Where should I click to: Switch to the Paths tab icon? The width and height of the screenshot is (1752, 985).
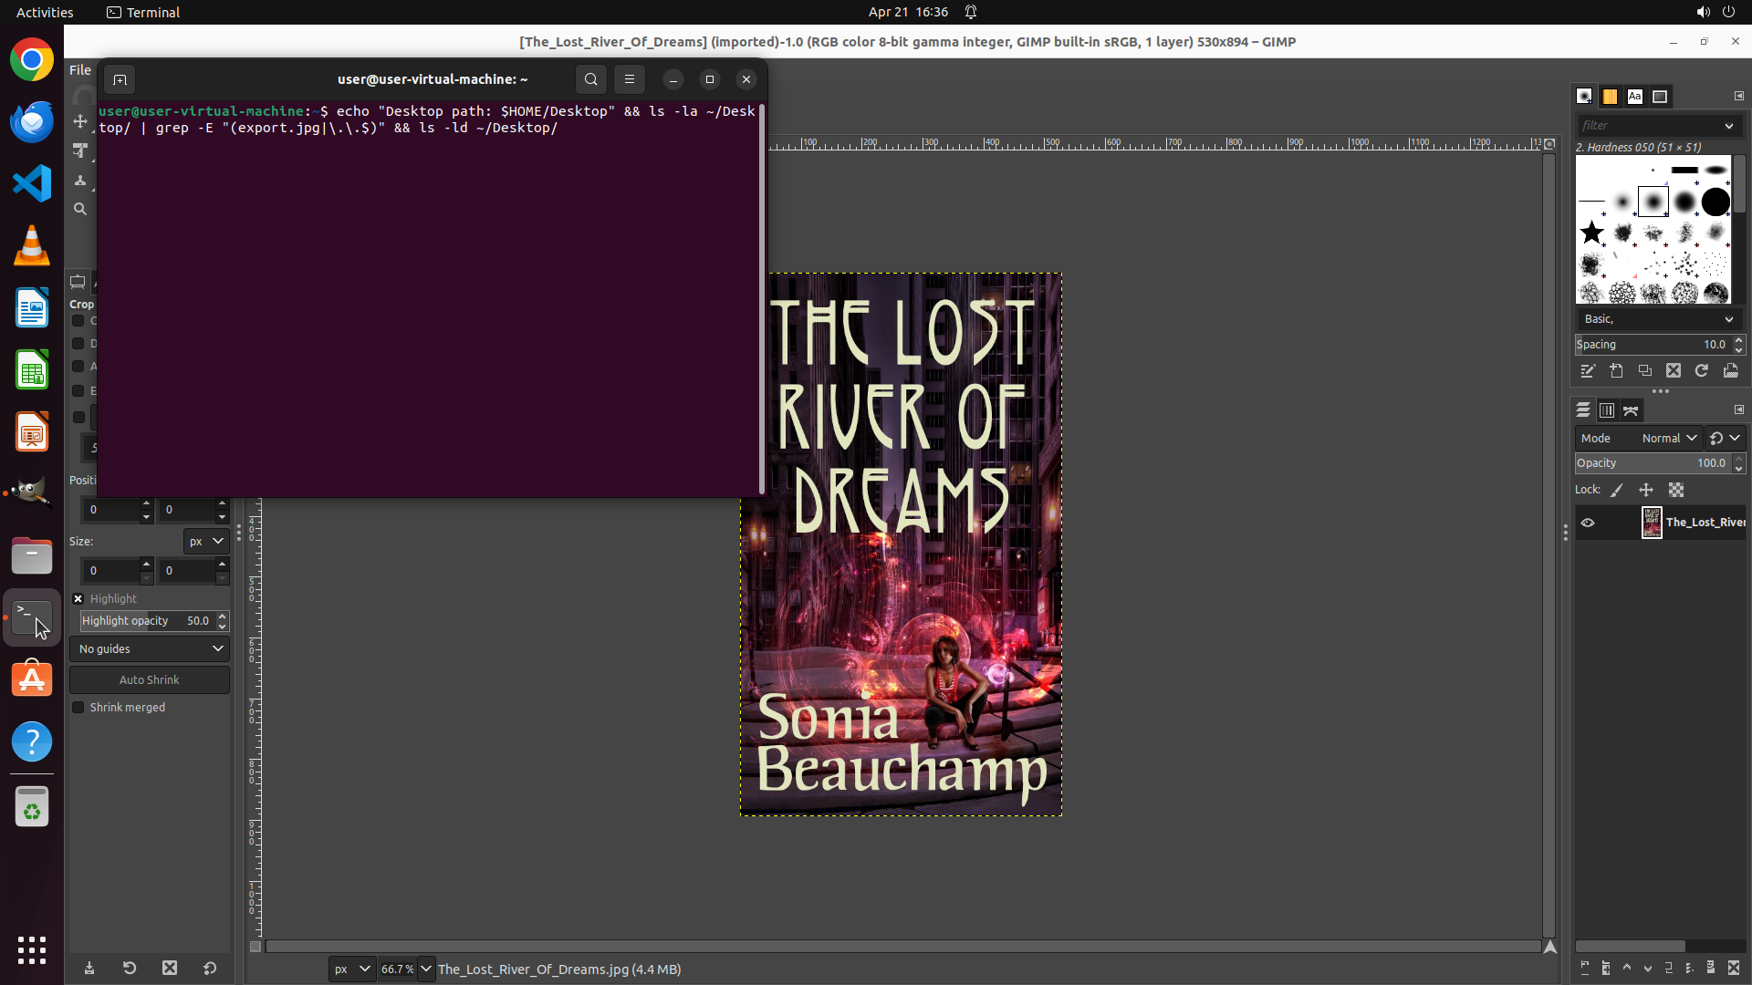tap(1631, 410)
